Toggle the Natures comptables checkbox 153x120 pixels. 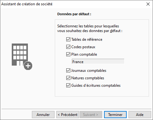click(68, 78)
